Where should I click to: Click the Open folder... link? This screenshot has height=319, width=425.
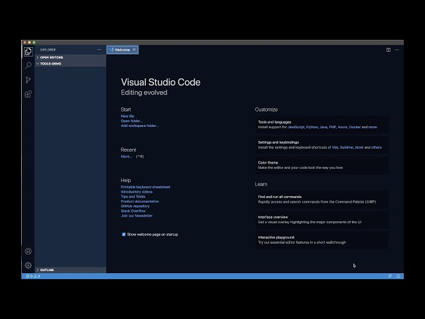click(x=131, y=121)
